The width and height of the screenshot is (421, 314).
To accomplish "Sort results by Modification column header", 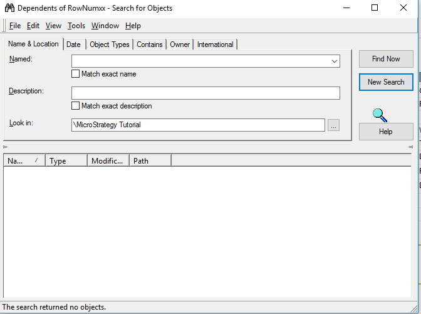I will click(x=108, y=161).
